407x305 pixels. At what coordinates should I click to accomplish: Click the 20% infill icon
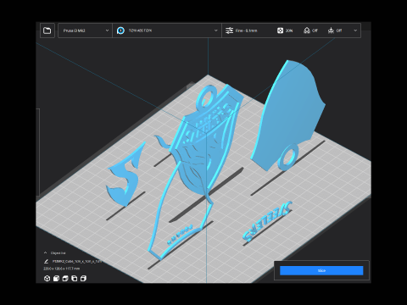280,30
